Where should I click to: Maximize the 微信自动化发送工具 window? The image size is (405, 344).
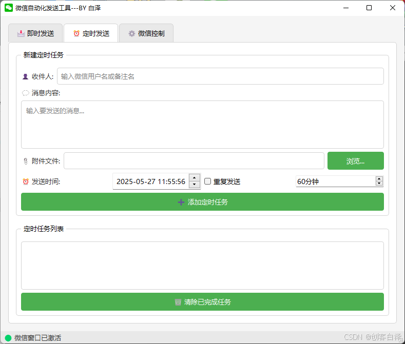[x=369, y=8]
